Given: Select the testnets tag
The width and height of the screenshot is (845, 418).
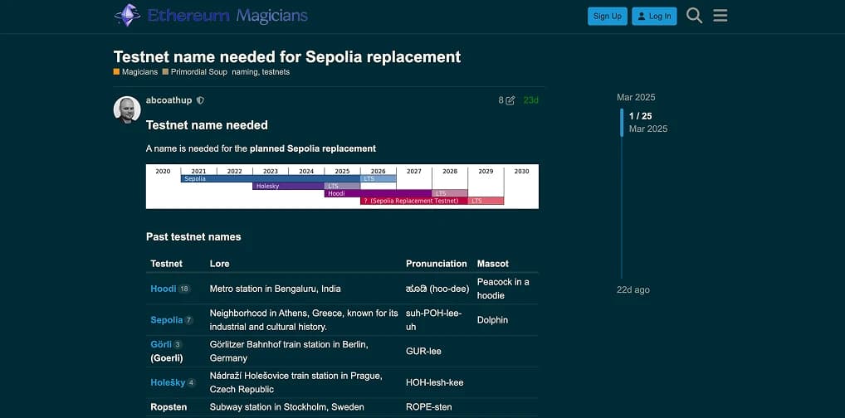Looking at the screenshot, I should pyautogui.click(x=276, y=71).
